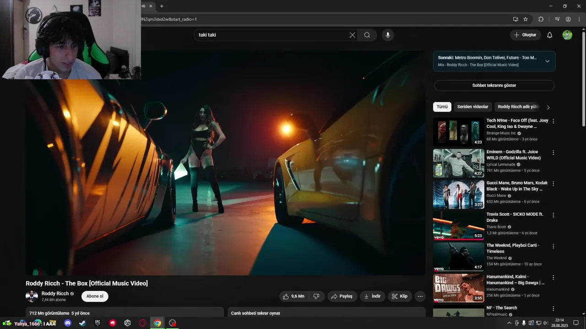This screenshot has height=329, width=586.
Task: Open Eminem Godzilla video thumbnail
Action: (458, 163)
